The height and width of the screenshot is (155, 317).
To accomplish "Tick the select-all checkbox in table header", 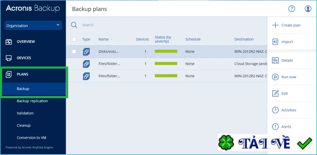I will coord(74,40).
